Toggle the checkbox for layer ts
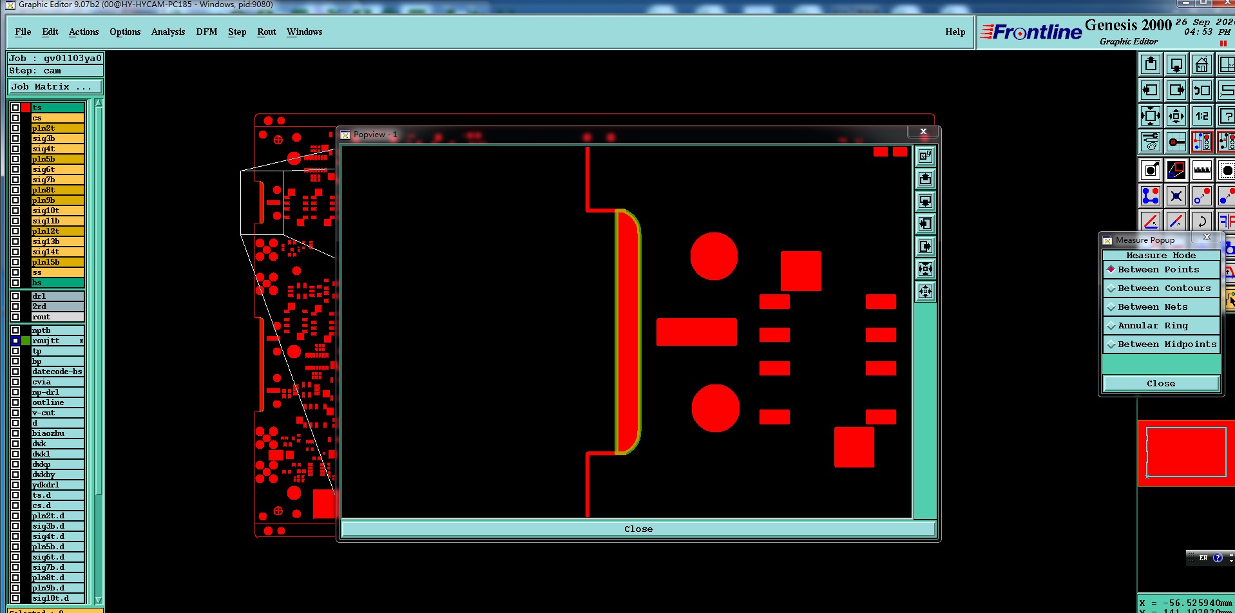1235x613 pixels. [x=15, y=108]
